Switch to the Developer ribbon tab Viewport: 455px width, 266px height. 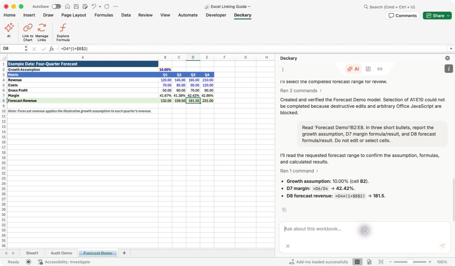pos(216,15)
